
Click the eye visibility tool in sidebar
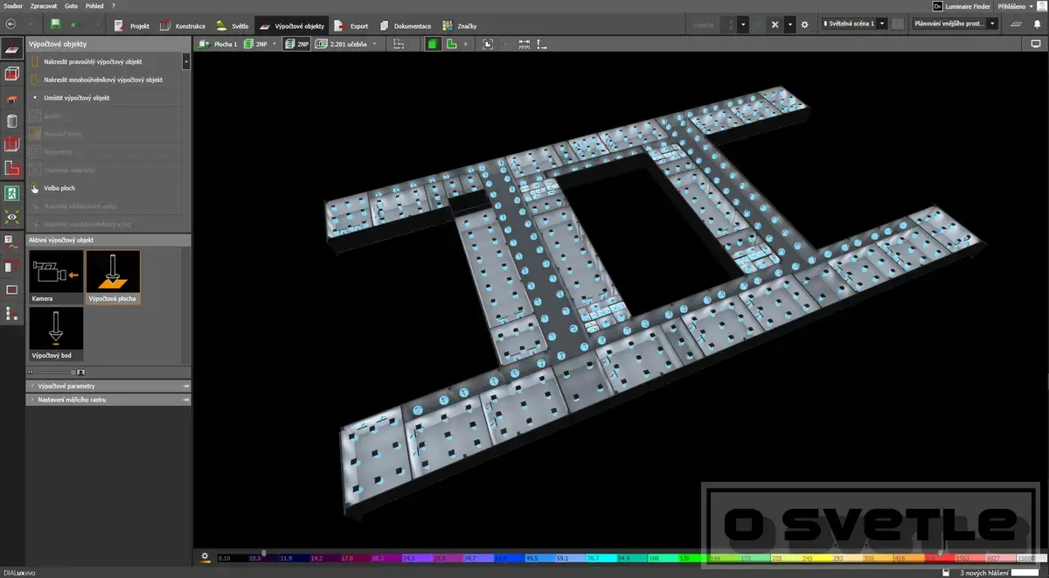click(11, 217)
